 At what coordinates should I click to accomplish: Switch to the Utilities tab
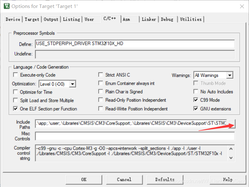(x=191, y=19)
